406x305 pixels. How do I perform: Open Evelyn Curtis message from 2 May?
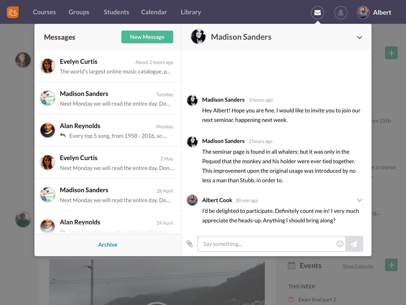click(x=108, y=163)
